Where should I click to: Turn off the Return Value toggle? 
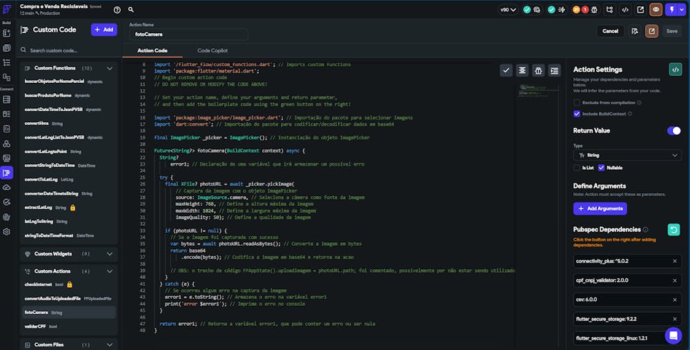[x=673, y=130]
